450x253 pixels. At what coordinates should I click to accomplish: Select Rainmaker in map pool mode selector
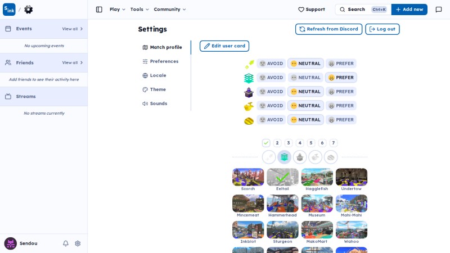[x=316, y=157]
